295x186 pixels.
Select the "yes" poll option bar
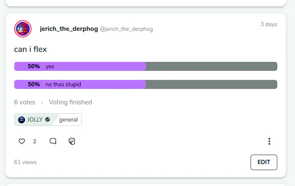(145, 67)
